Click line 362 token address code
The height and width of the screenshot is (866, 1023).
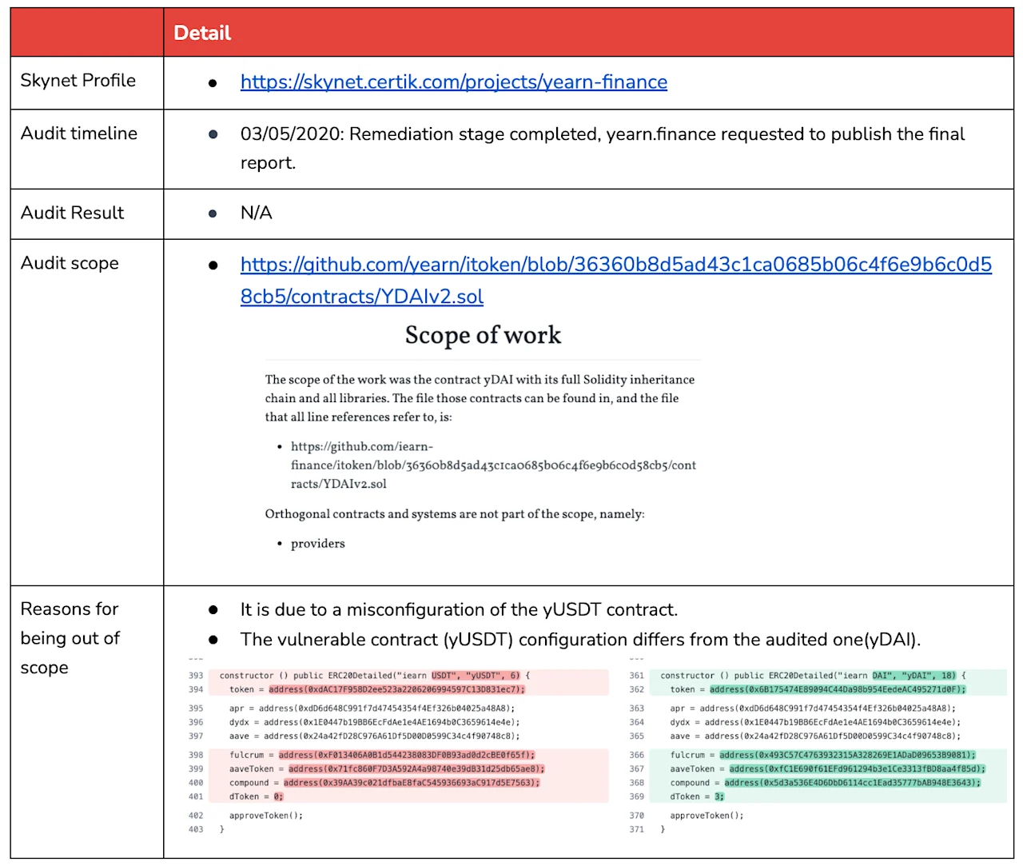[x=818, y=689]
